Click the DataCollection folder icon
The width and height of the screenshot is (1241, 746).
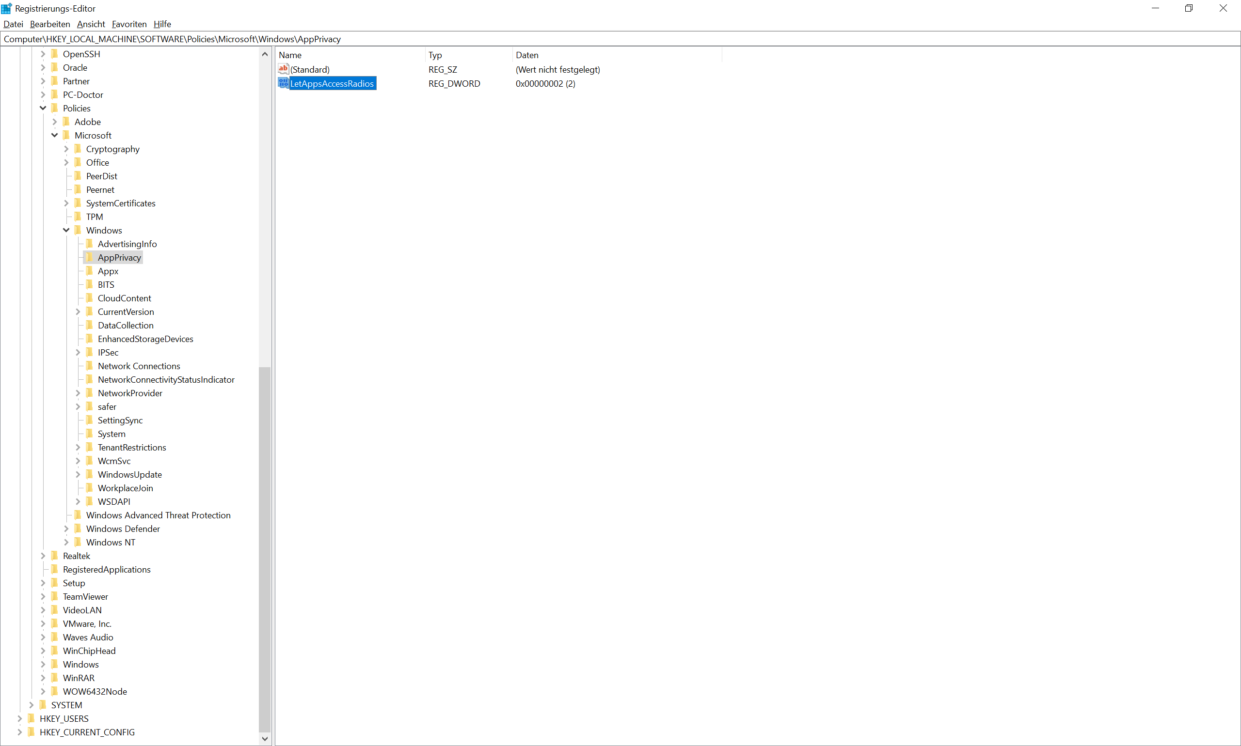click(90, 325)
